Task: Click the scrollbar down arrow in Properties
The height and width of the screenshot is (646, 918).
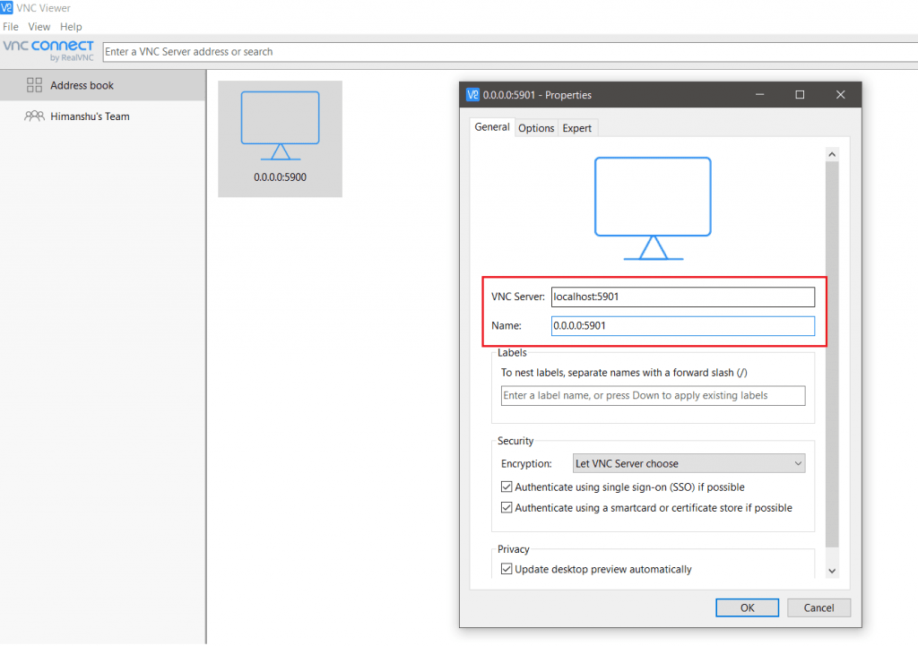Action: click(832, 571)
